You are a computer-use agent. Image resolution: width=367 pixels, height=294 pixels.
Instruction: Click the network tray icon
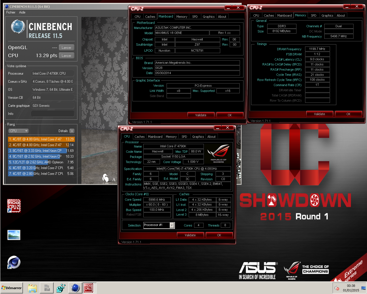(363, 288)
